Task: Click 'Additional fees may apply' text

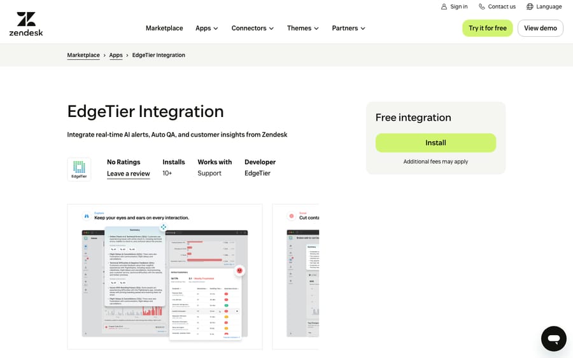Action: [435, 162]
